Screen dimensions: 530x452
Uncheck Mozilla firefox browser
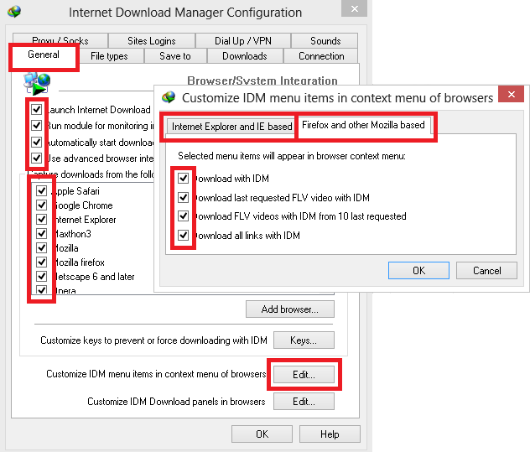tap(42, 262)
